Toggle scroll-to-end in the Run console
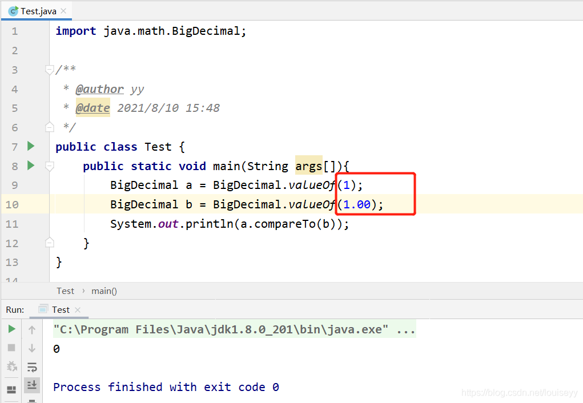Viewport: 583px width, 403px height. (x=32, y=385)
